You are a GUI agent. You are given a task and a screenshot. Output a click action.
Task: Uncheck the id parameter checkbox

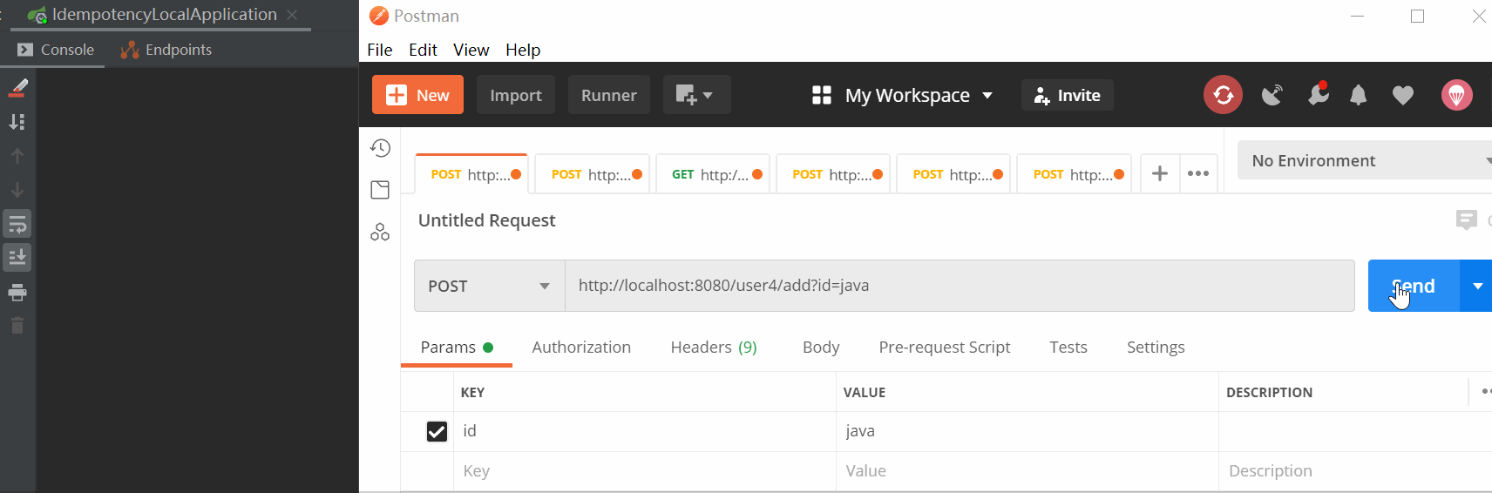click(437, 431)
